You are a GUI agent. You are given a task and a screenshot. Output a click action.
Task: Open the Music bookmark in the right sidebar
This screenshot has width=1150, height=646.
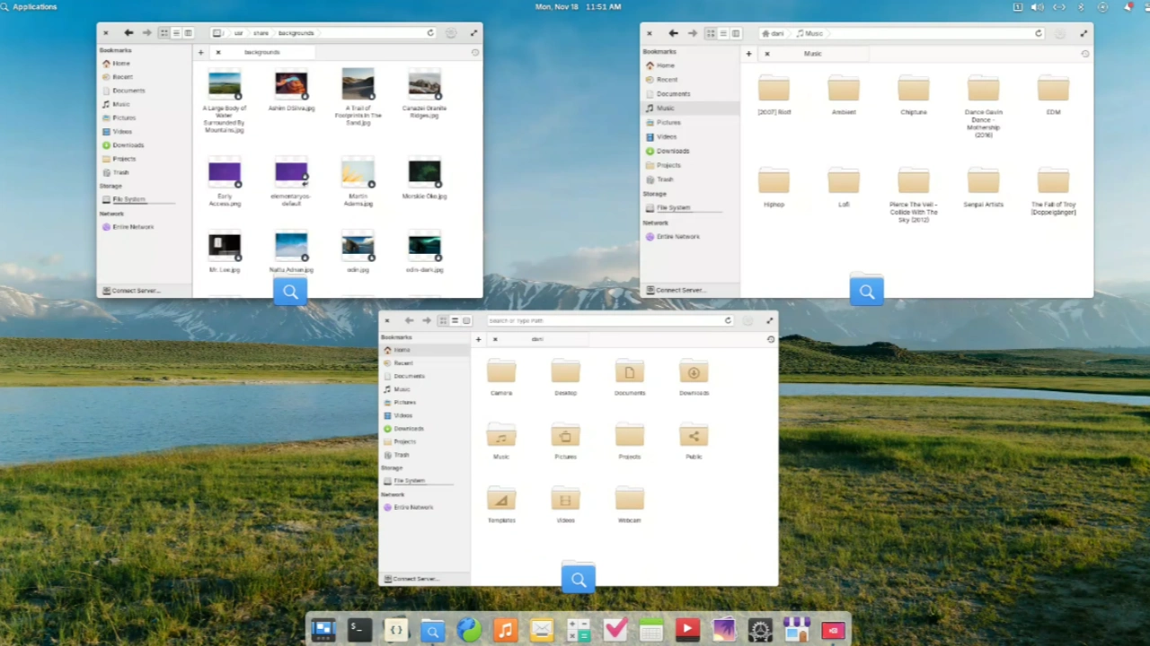point(665,108)
